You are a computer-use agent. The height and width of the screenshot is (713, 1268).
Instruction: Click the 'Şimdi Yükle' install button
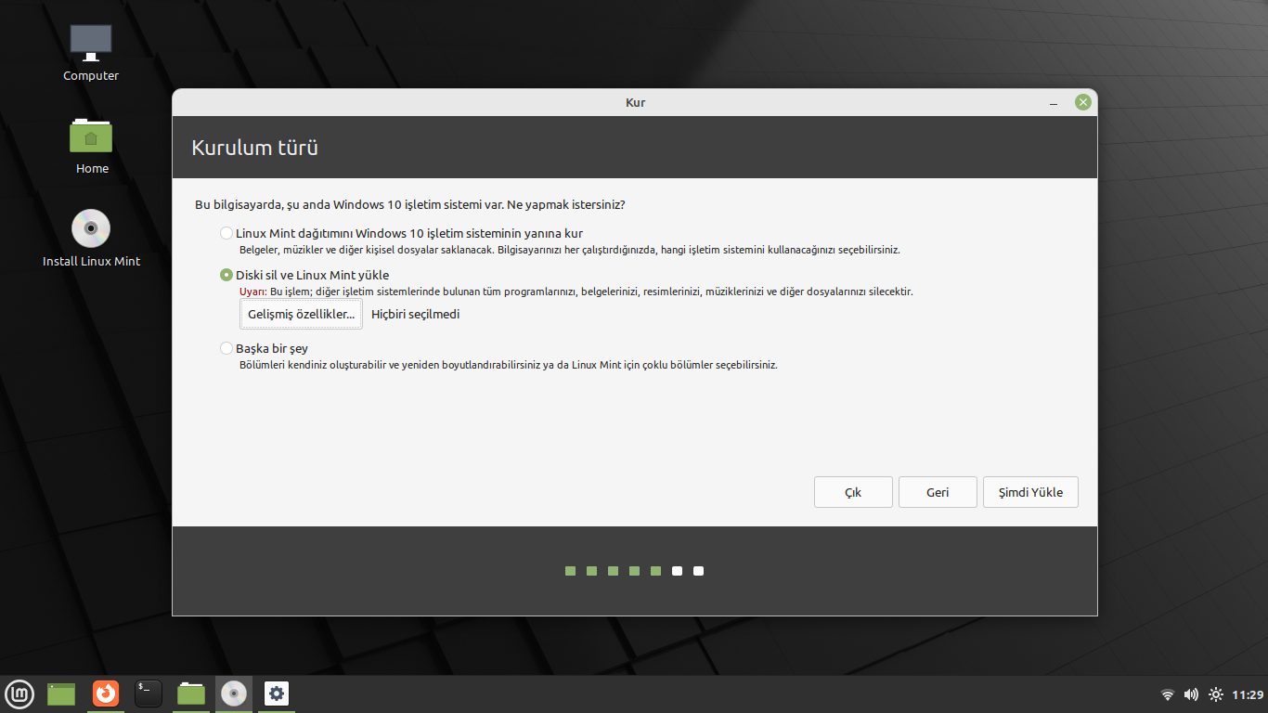[x=1030, y=492]
